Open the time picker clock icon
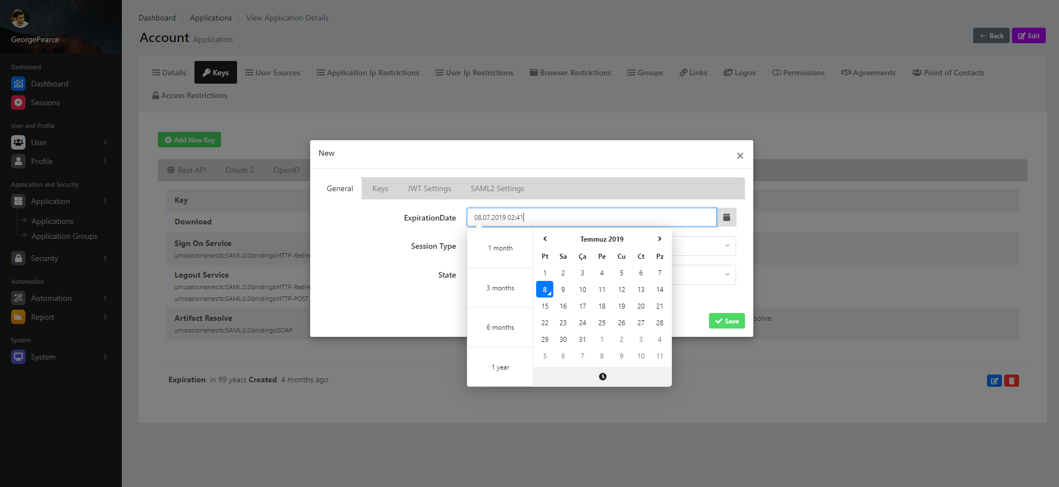Viewport: 1059px width, 487px height. (603, 377)
